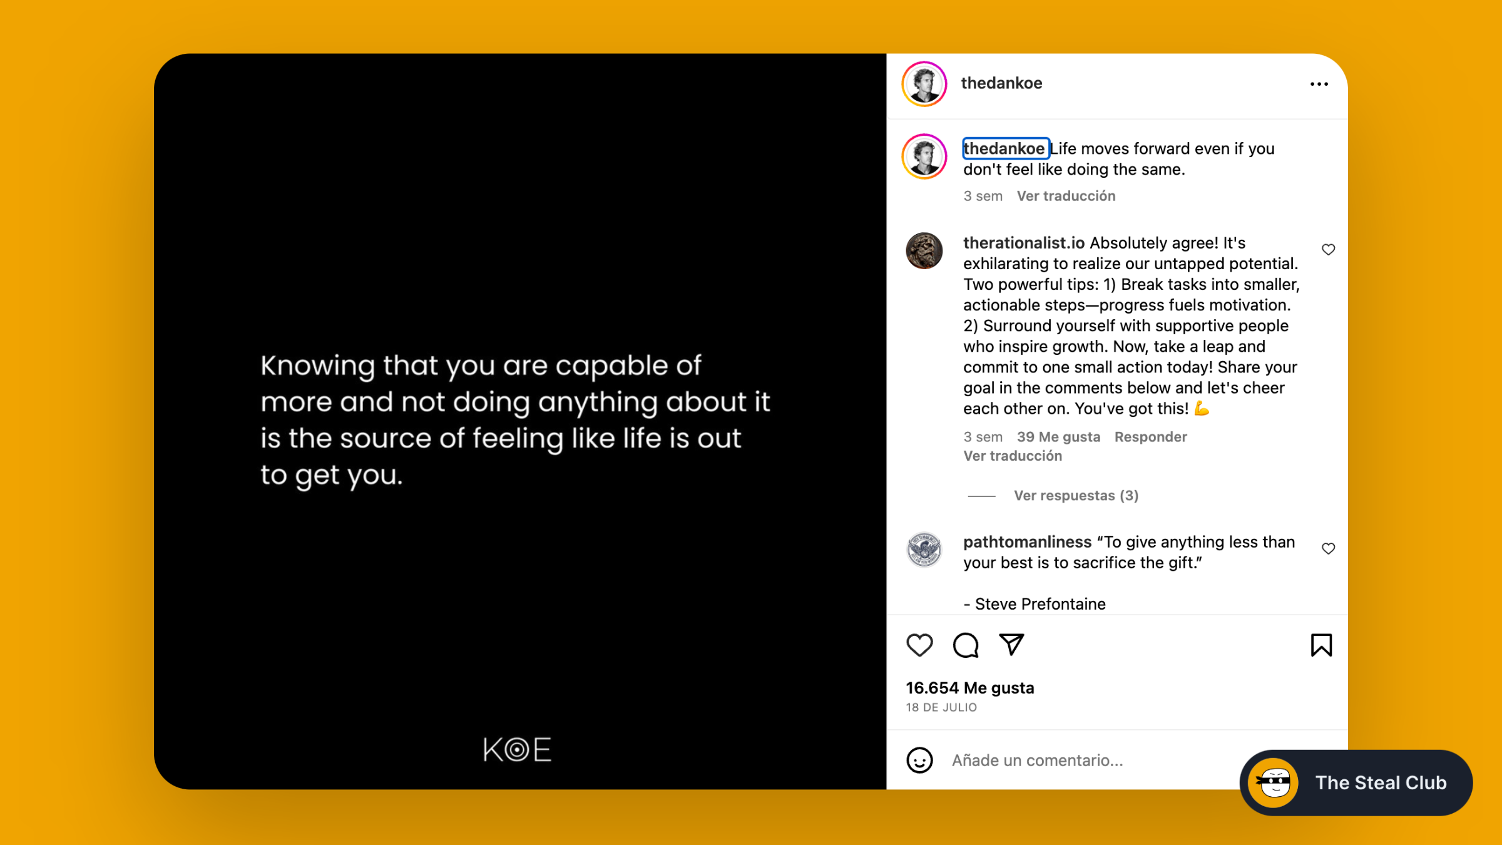Like pathtomanliness comment with small heart
Image resolution: width=1502 pixels, height=845 pixels.
click(x=1328, y=549)
